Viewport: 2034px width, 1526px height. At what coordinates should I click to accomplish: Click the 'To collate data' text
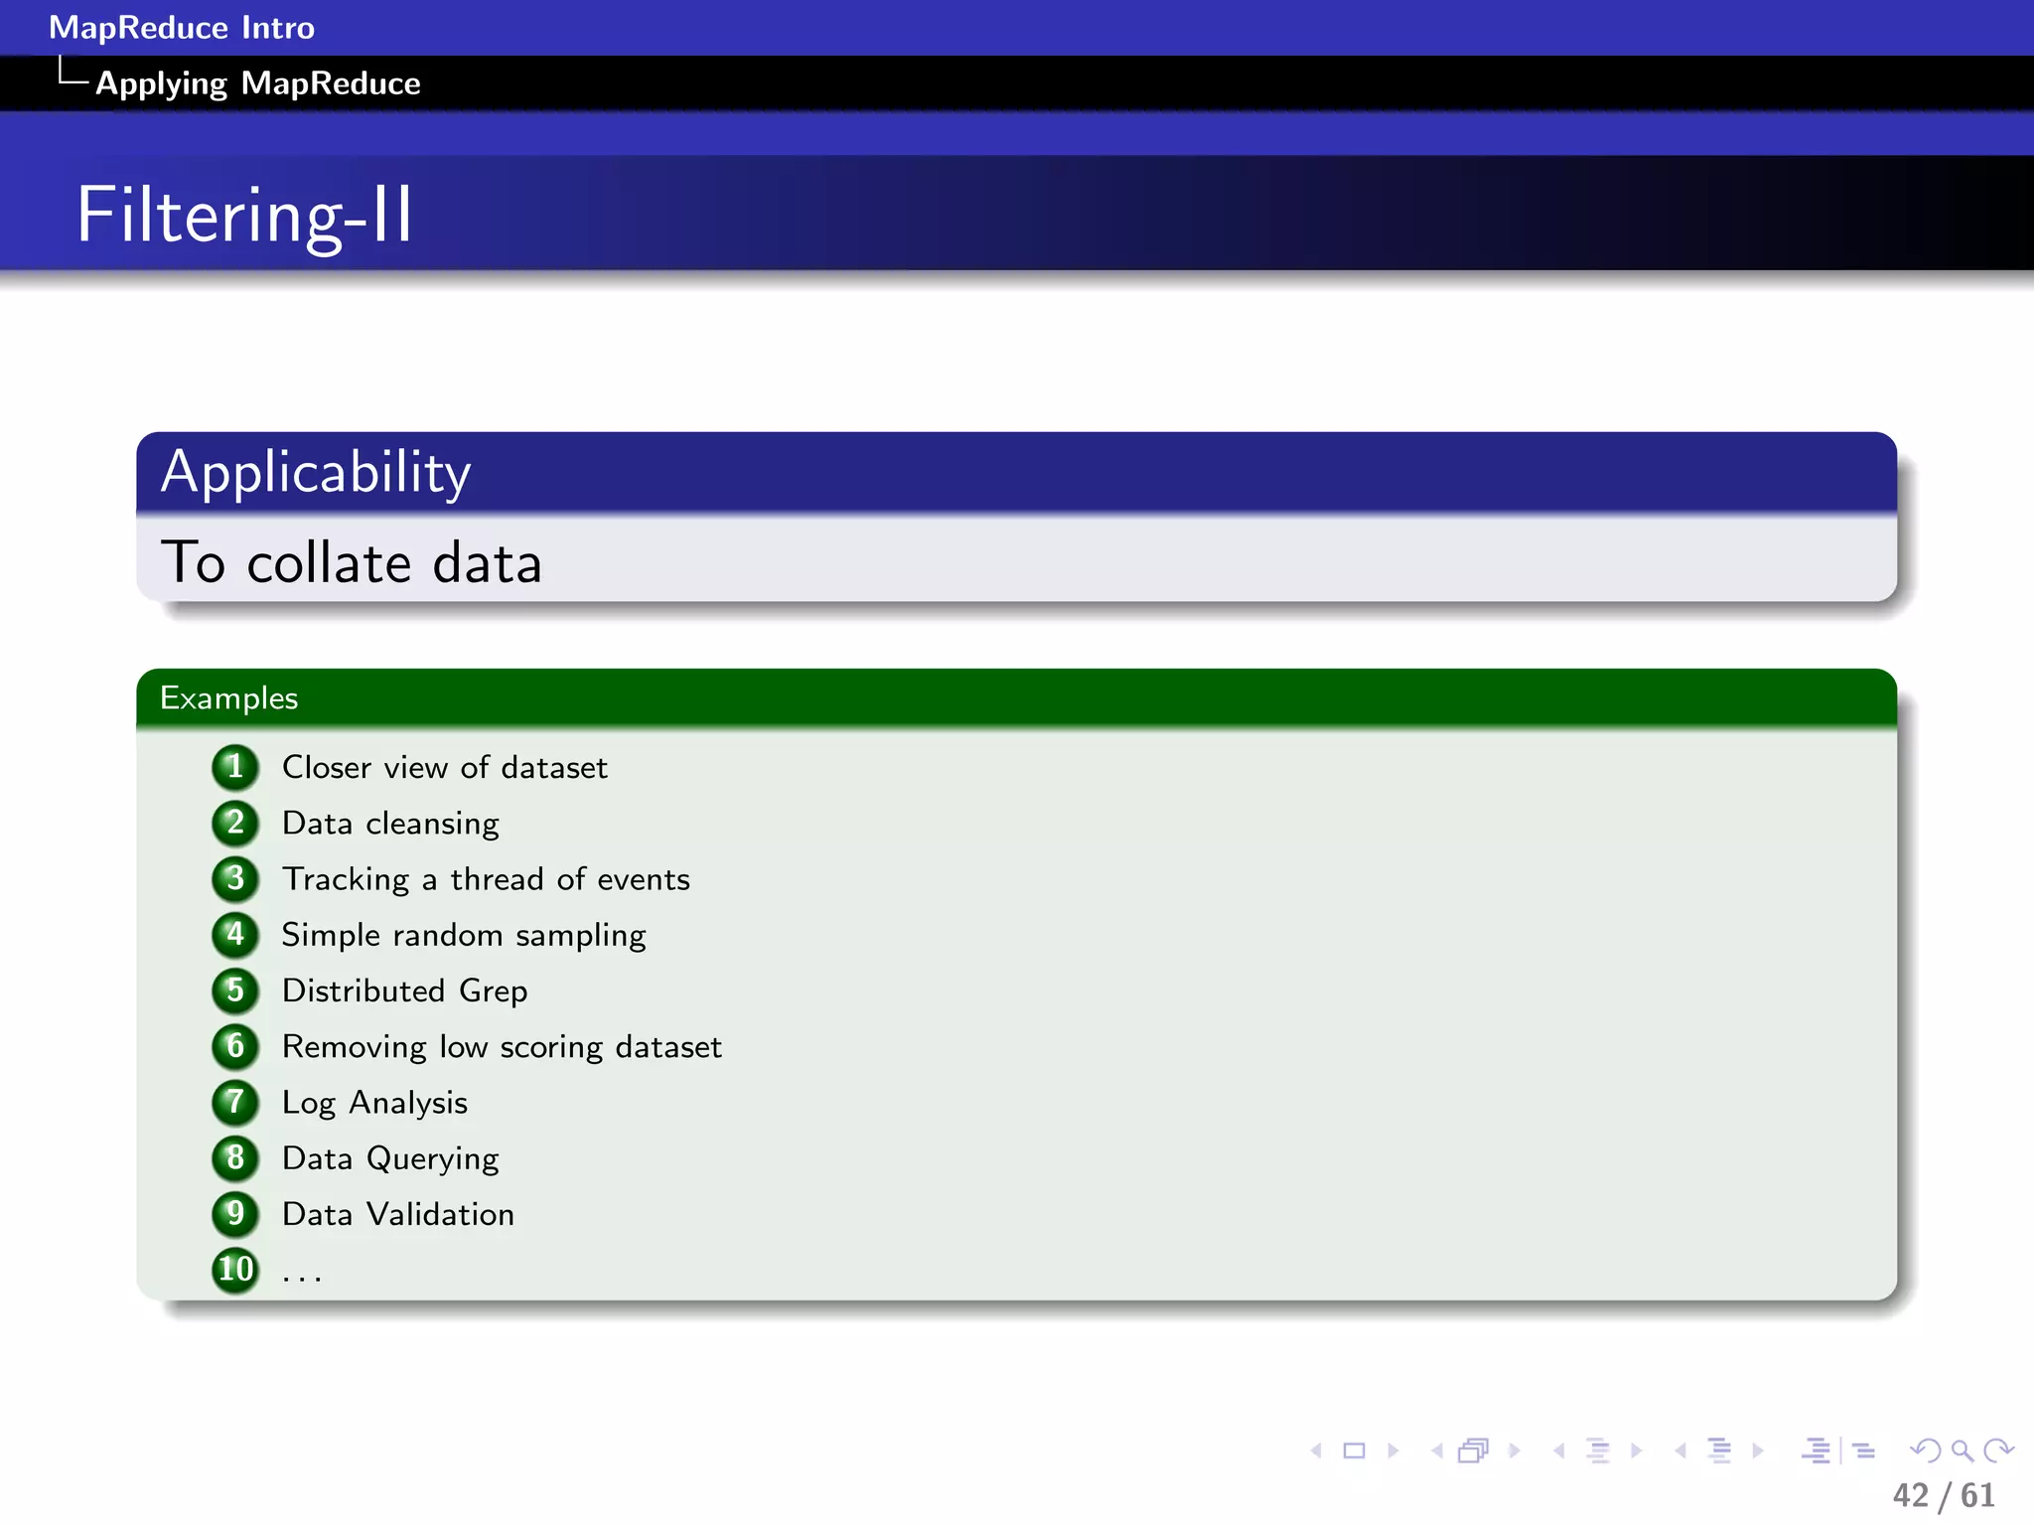point(352,562)
